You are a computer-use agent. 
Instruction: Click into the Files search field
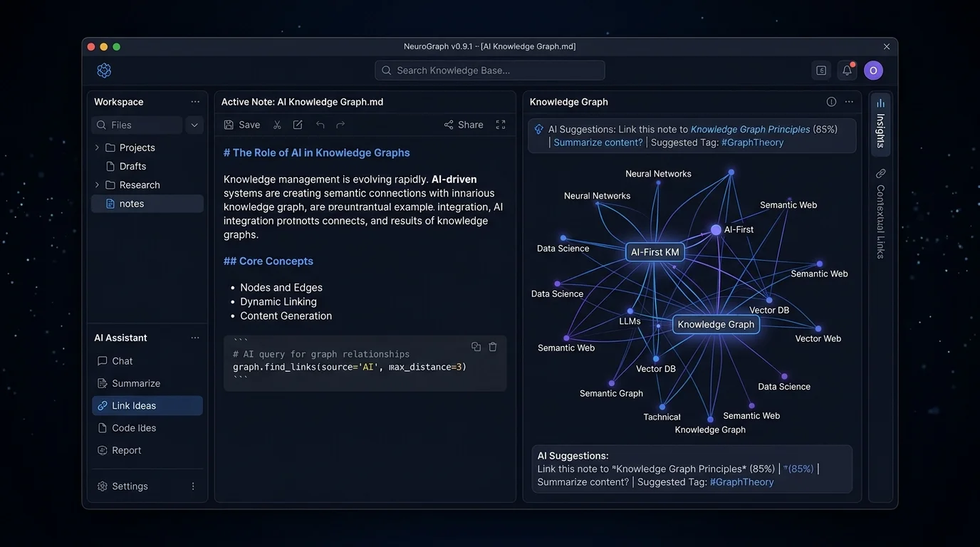pyautogui.click(x=137, y=125)
